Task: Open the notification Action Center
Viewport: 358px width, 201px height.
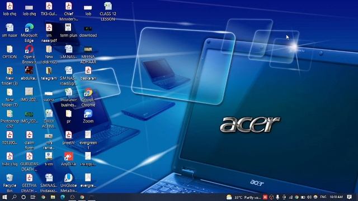Action: (x=349, y=197)
